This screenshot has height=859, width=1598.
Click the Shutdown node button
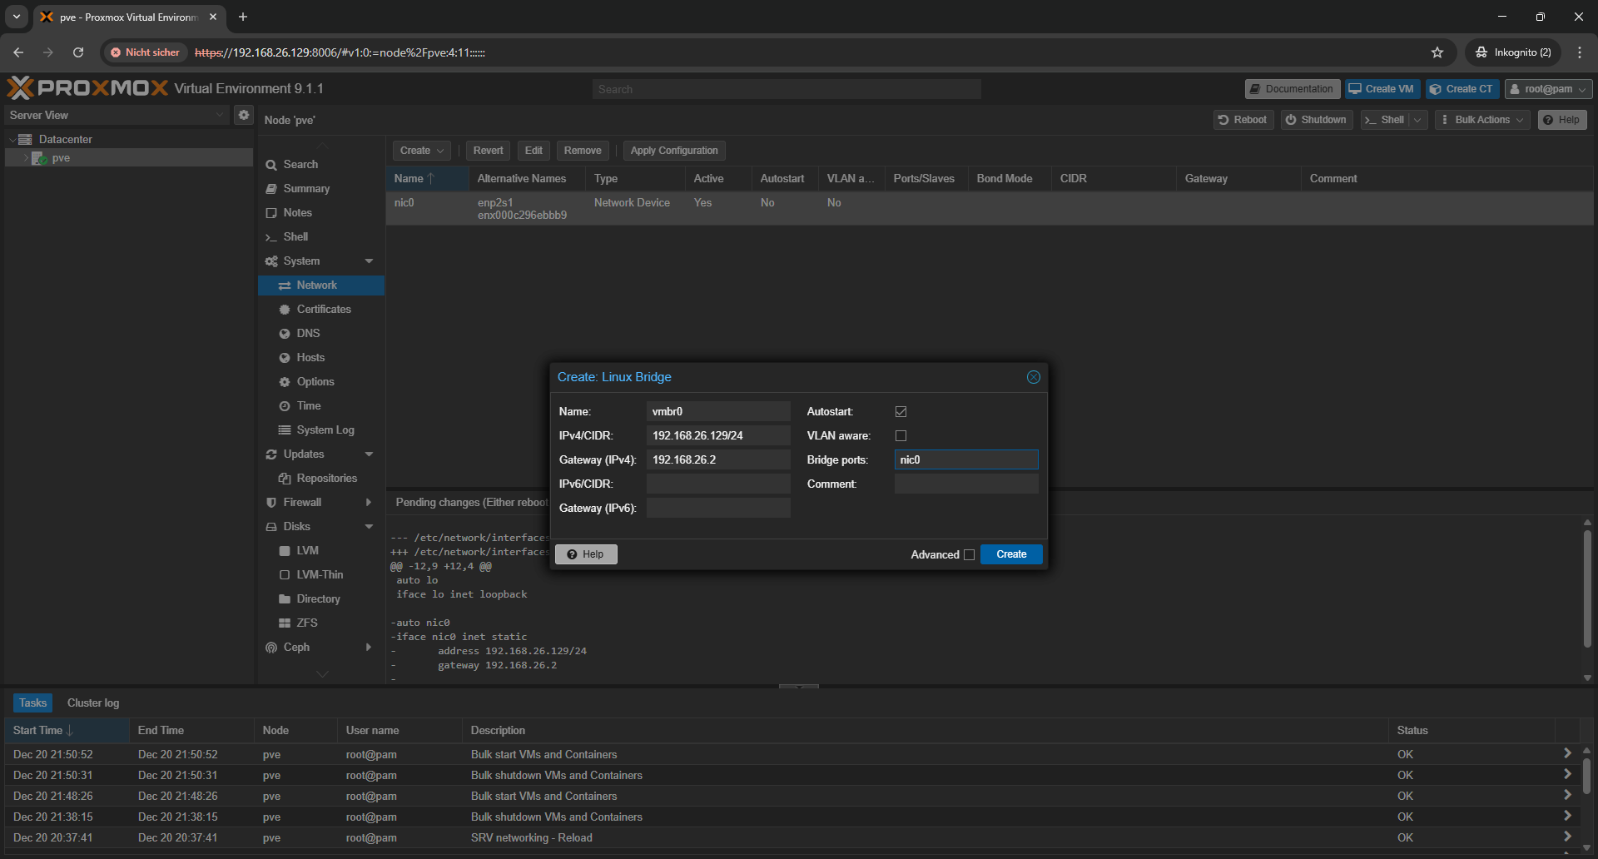1316,120
